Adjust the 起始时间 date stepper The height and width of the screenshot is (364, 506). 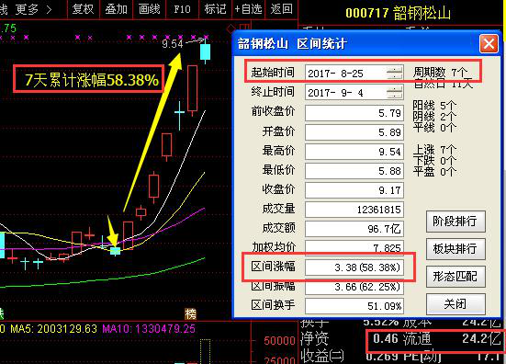pos(395,73)
